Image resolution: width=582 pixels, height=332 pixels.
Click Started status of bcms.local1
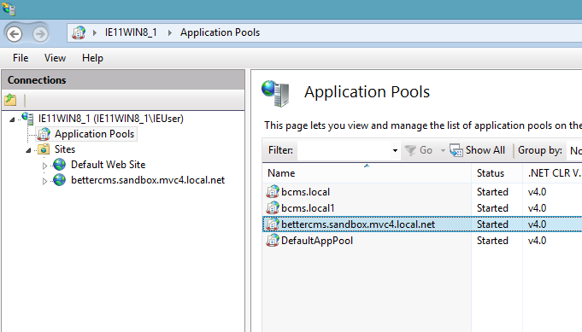pos(492,208)
